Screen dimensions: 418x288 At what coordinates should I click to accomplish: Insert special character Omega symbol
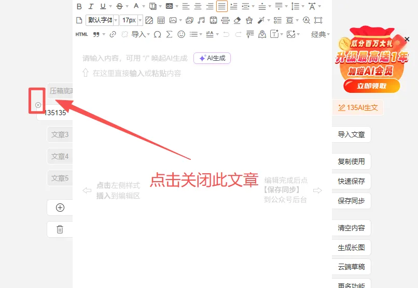coord(157,34)
